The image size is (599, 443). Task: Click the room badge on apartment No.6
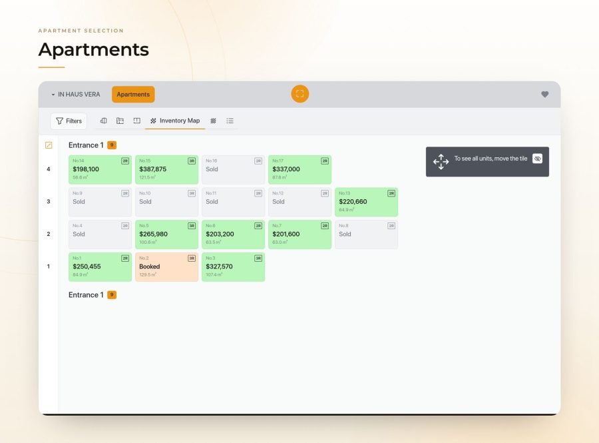coord(258,226)
